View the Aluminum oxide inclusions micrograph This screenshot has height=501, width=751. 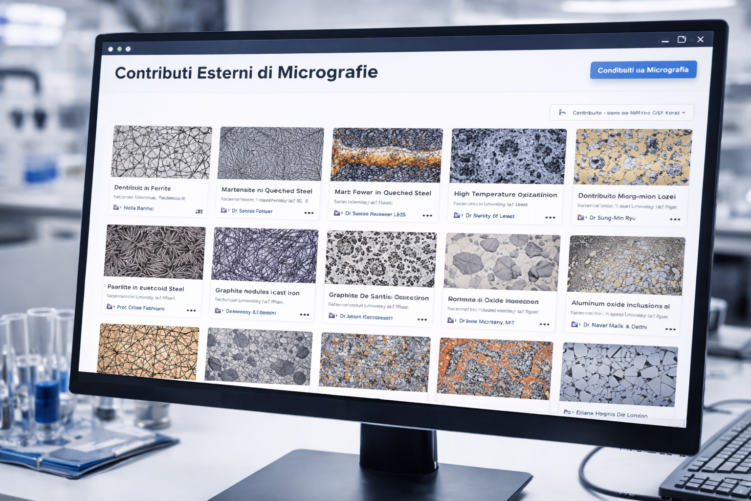626,265
